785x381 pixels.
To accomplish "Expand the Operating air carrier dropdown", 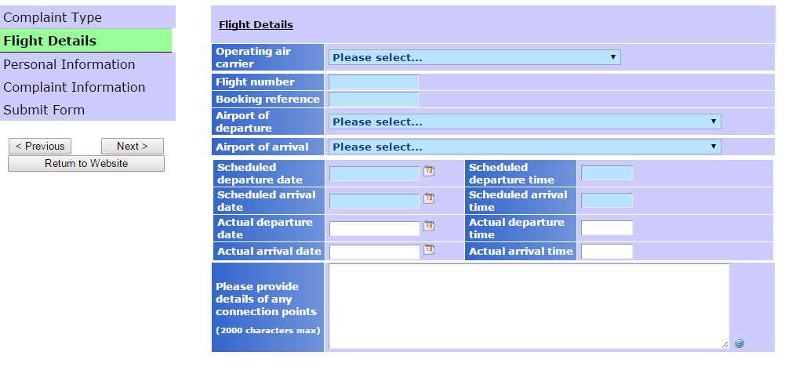I will click(474, 57).
